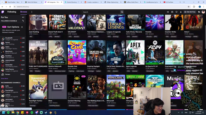Image resolution: width=206 pixels, height=115 pixels.
Task: Select the MOBA tag under Dota 2
Action: (195, 37)
